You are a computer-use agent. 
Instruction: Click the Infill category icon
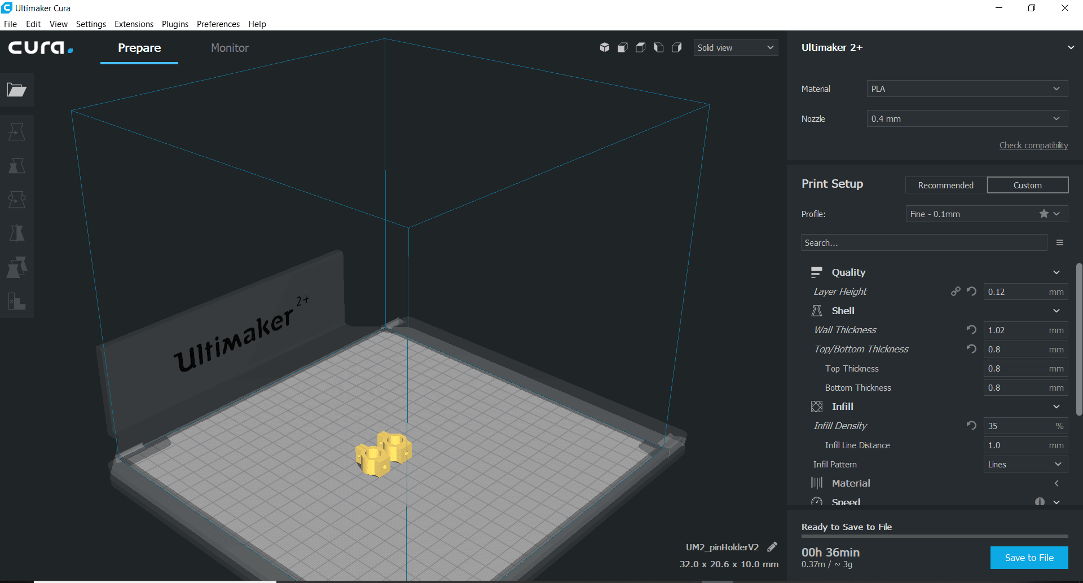pyautogui.click(x=816, y=407)
